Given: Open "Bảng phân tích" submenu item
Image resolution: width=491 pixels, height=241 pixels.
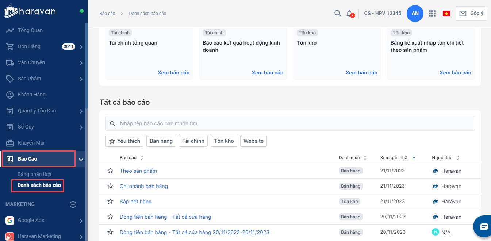Looking at the screenshot, I should point(34,174).
